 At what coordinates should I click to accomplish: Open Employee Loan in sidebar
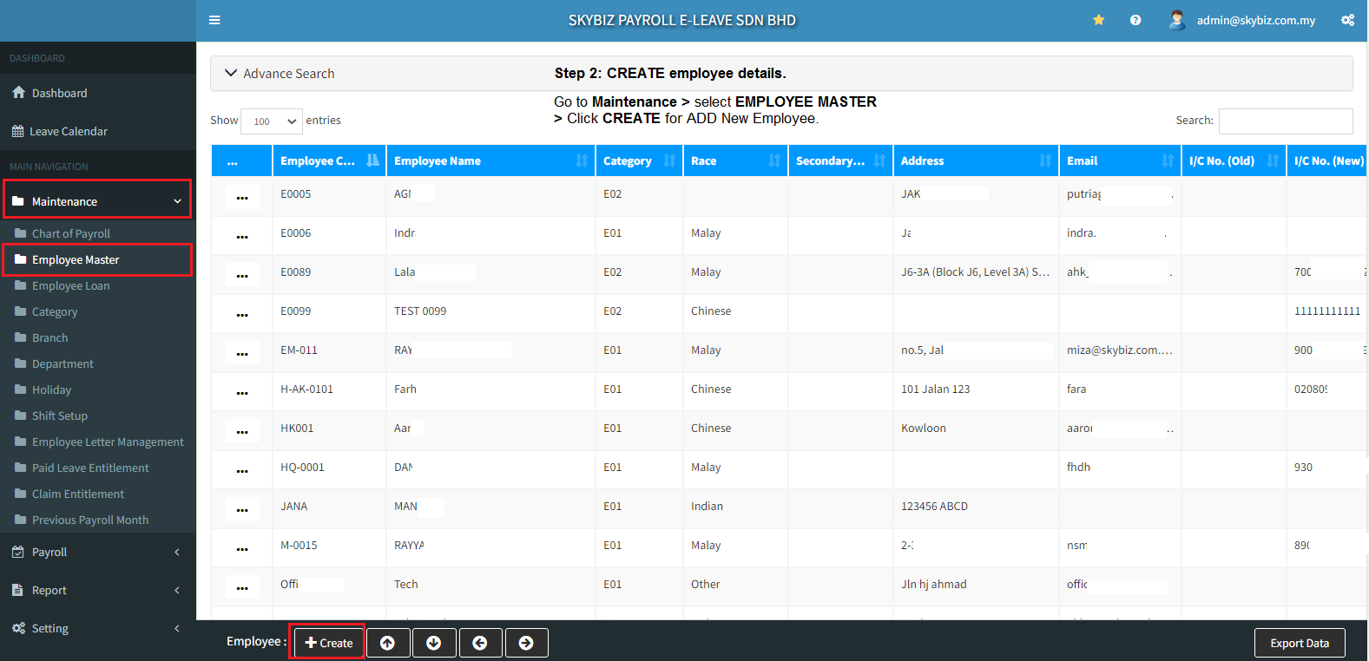pos(70,285)
